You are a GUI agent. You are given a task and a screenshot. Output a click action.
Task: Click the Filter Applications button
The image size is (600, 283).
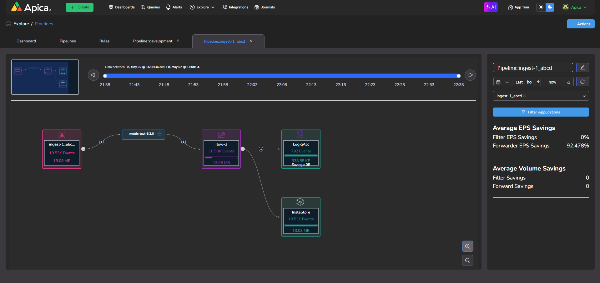click(541, 112)
